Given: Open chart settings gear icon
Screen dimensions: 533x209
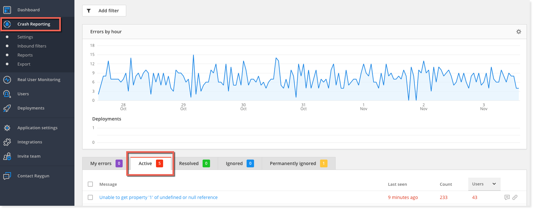Looking at the screenshot, I should [x=518, y=32].
